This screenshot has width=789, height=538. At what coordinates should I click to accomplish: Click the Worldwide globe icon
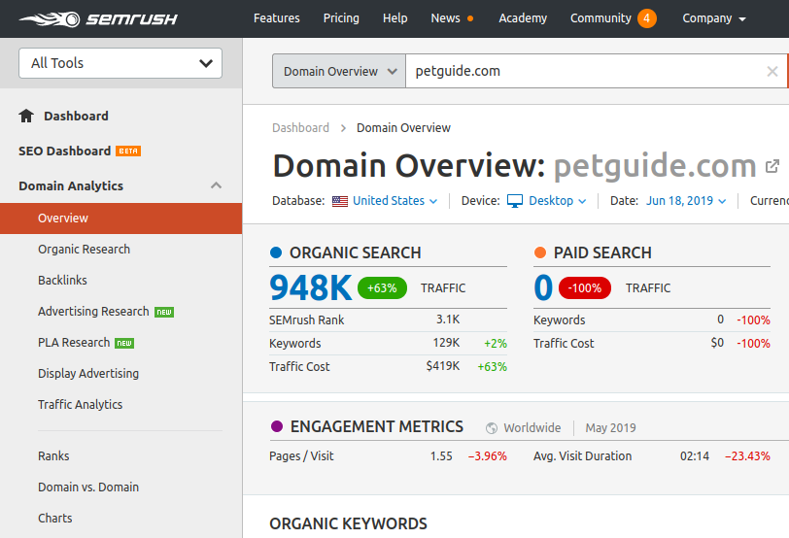click(492, 428)
